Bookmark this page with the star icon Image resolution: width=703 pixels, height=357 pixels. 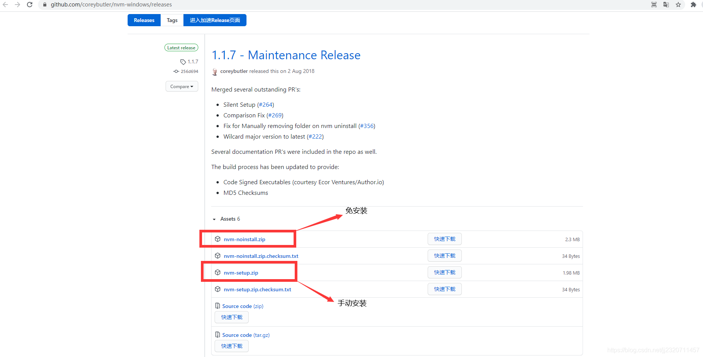tap(678, 5)
